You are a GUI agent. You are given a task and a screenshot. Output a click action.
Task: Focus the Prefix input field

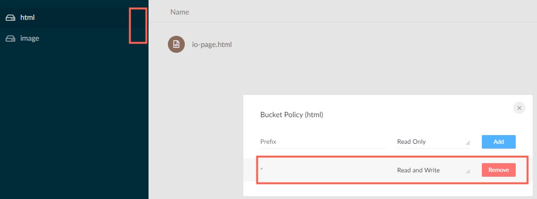click(x=323, y=142)
